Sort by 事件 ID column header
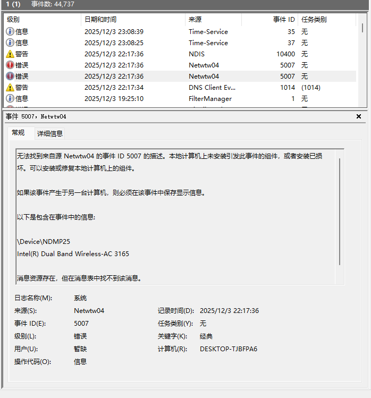Viewport: 371px width, 398px height. 269,20
